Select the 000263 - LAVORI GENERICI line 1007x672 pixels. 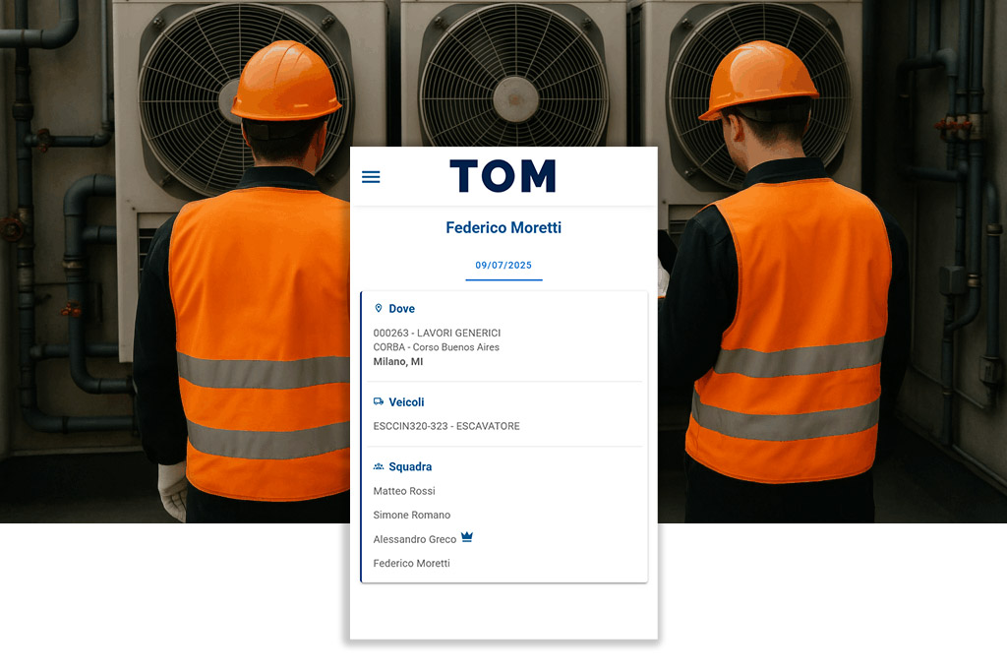pos(437,333)
